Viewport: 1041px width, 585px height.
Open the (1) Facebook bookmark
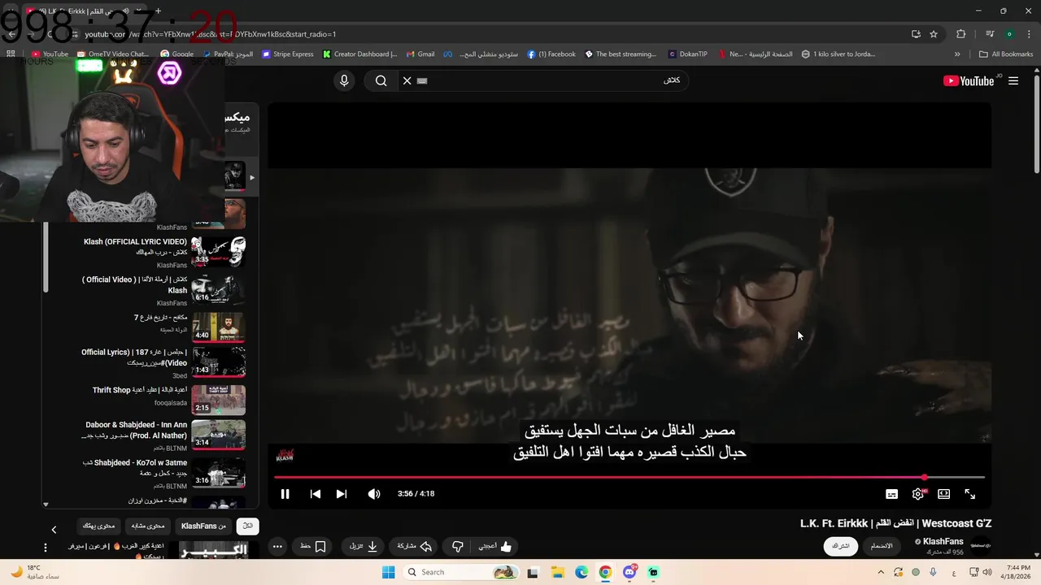551,54
